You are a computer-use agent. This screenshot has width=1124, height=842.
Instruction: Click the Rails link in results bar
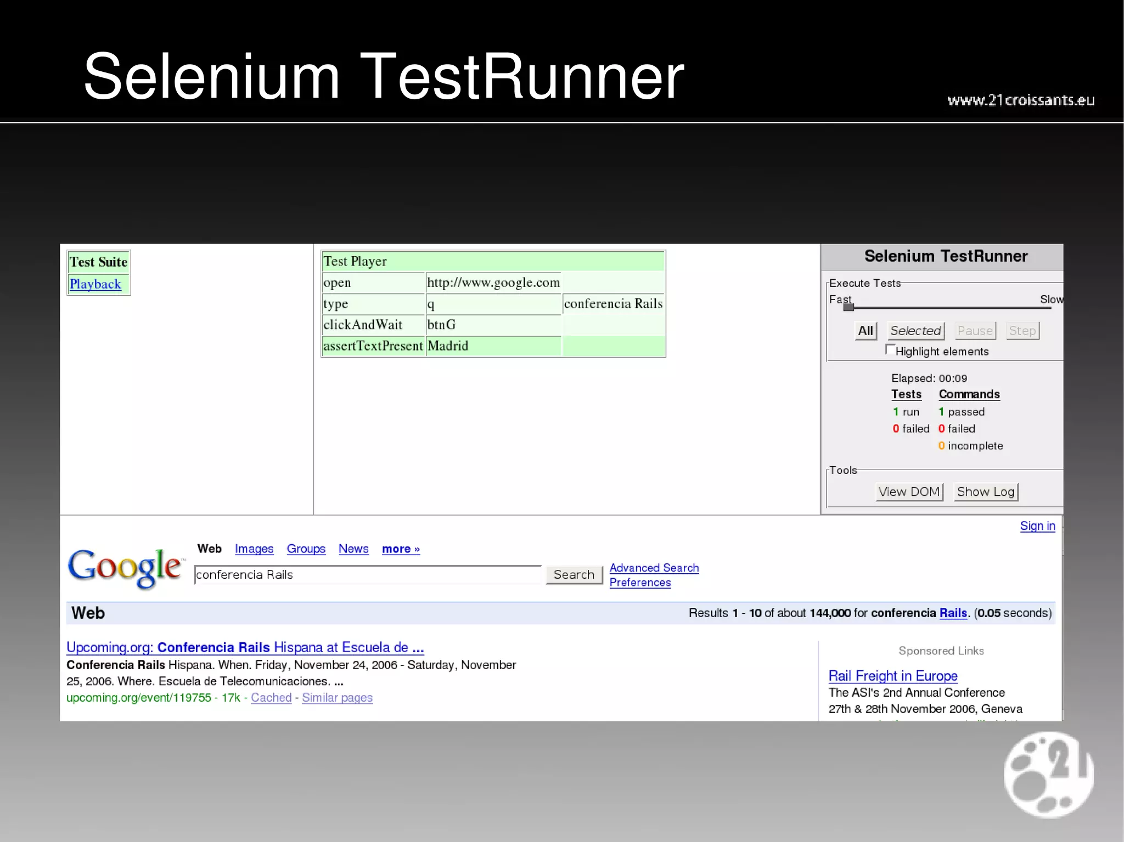tap(953, 613)
